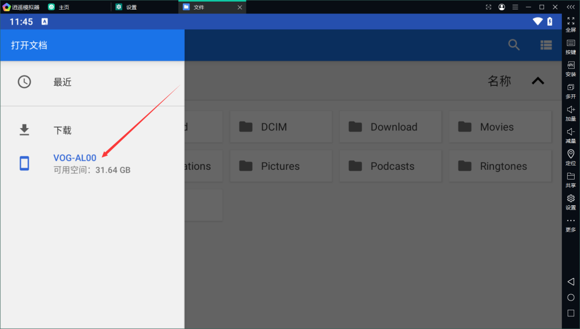Switch to the 主页 tab
This screenshot has width=580, height=329.
point(63,7)
